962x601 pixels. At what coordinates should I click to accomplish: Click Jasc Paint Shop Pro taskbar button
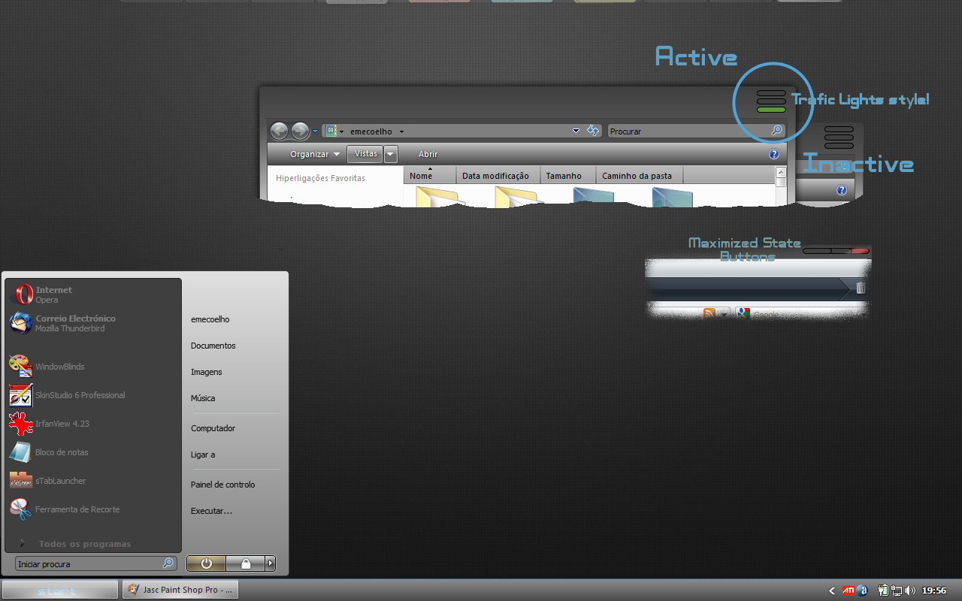[x=180, y=590]
